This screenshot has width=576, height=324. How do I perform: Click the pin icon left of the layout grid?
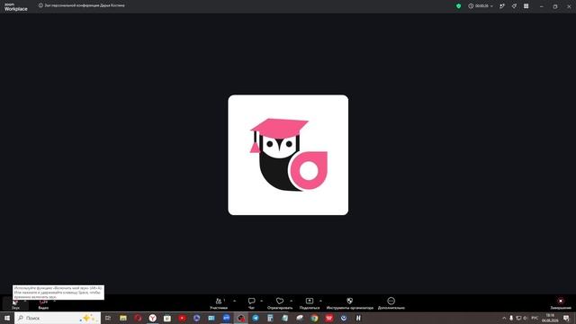(514, 6)
